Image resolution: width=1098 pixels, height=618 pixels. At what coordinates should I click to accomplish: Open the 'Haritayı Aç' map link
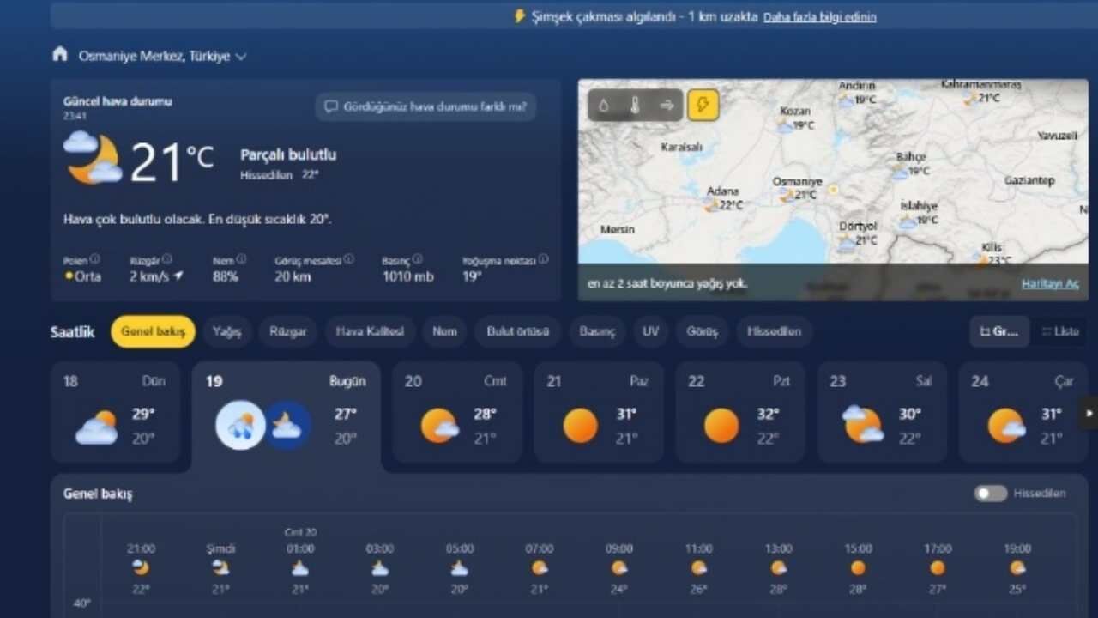(1050, 283)
